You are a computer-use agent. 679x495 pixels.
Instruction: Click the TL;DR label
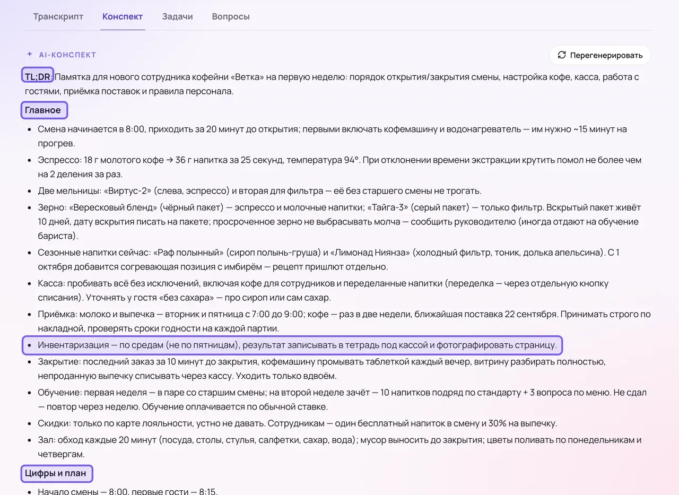tap(38, 77)
